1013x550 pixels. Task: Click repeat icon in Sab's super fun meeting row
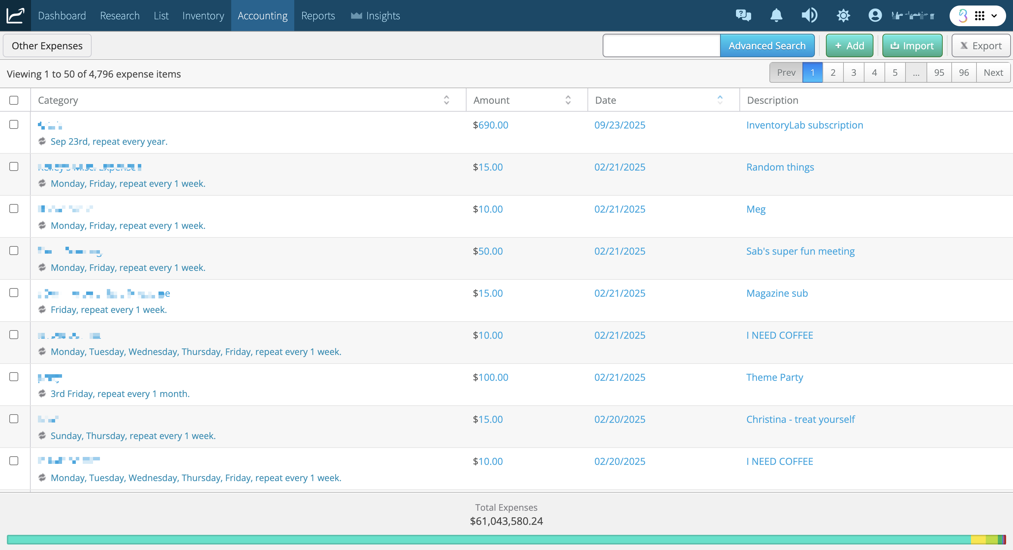pos(42,267)
